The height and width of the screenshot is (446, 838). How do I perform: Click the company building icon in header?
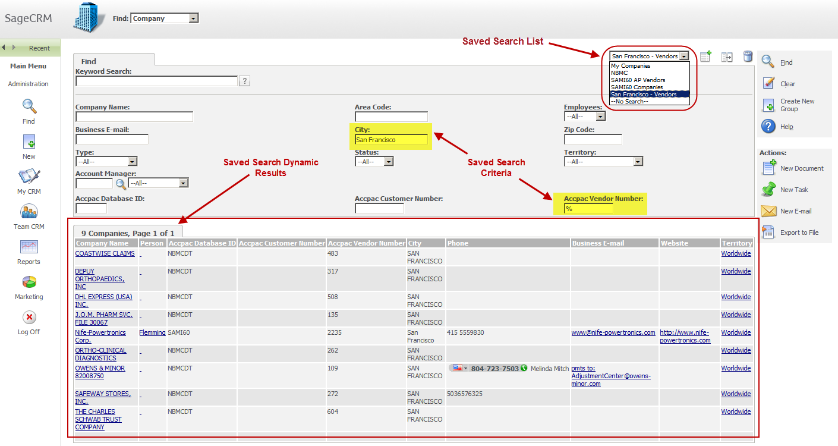click(x=89, y=17)
